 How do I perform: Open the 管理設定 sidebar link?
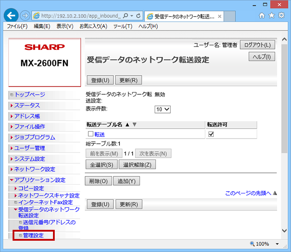(x=33, y=235)
